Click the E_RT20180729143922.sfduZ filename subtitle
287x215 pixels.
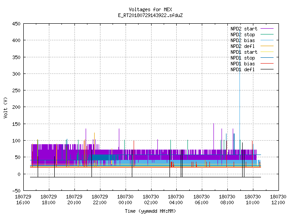pyautogui.click(x=150, y=15)
